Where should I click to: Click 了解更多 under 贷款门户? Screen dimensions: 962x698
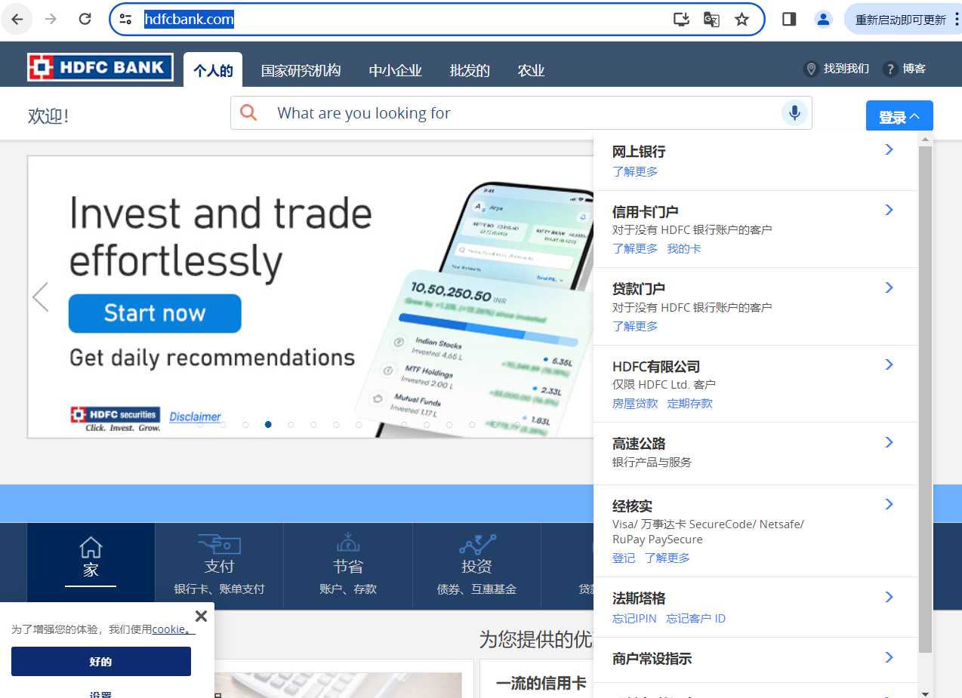[x=635, y=326]
